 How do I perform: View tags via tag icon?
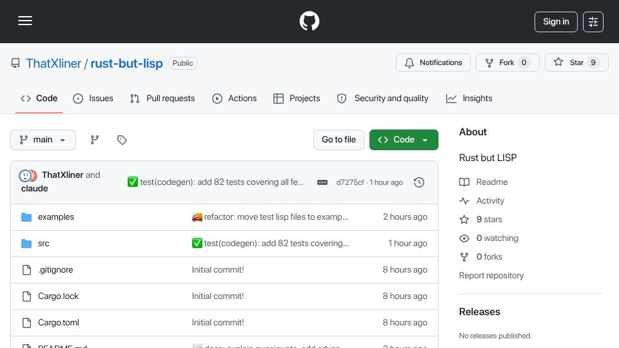[x=122, y=140]
